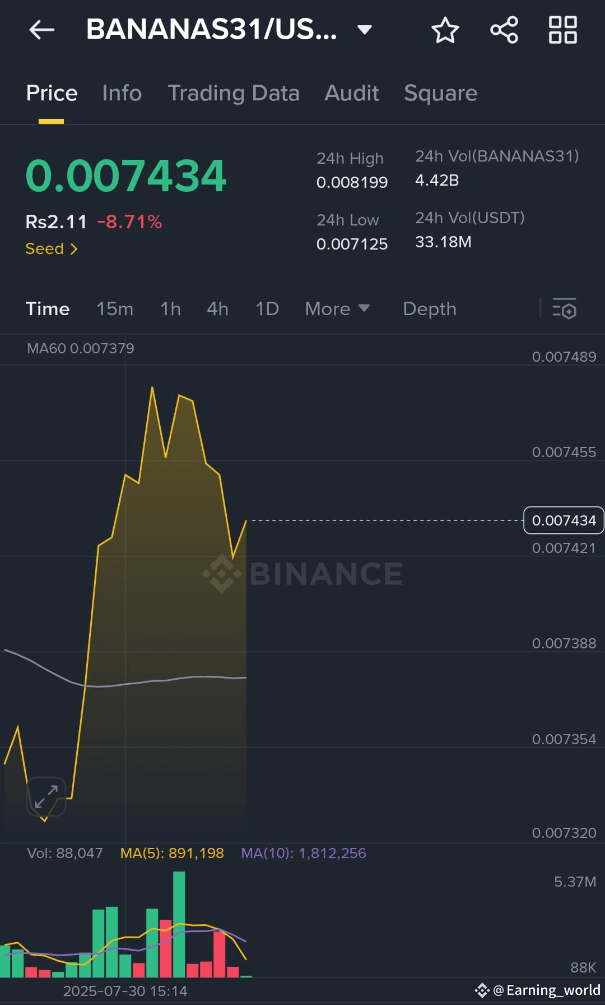Switch to Depth chart view

pos(430,309)
